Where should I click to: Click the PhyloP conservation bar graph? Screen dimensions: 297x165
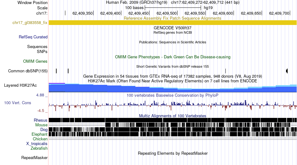coord(173,105)
